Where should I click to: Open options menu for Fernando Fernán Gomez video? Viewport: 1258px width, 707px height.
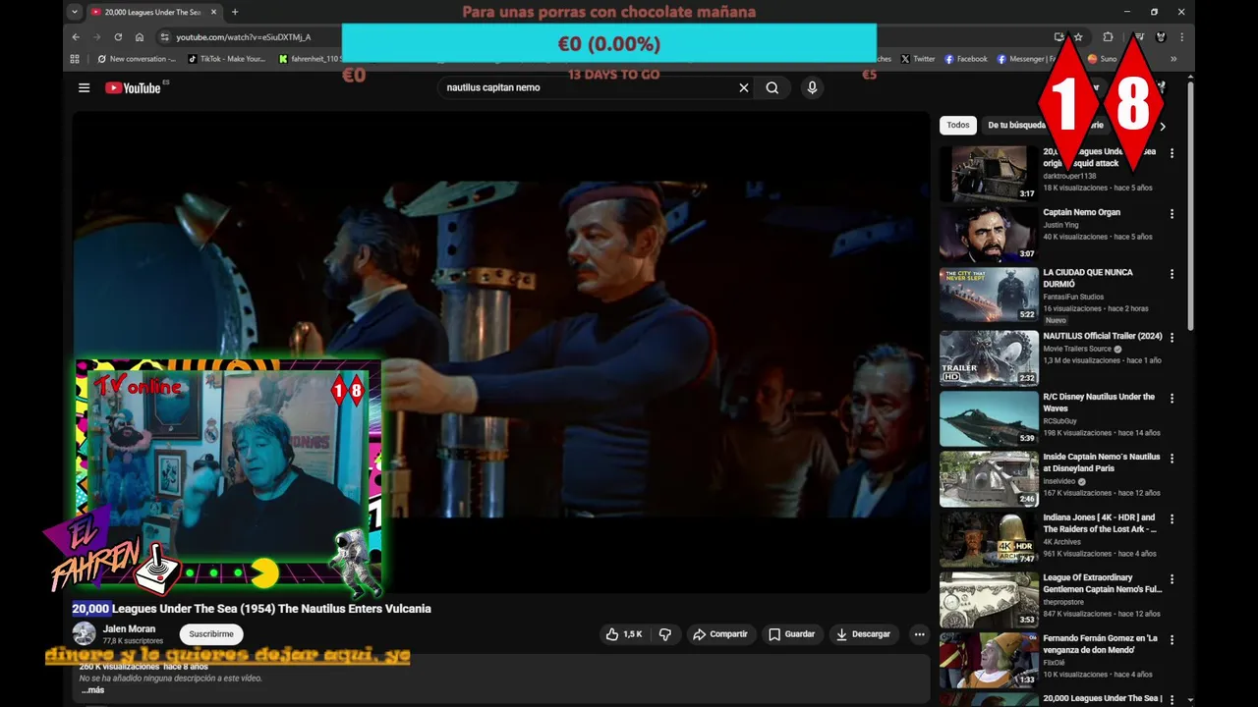coord(1172,639)
